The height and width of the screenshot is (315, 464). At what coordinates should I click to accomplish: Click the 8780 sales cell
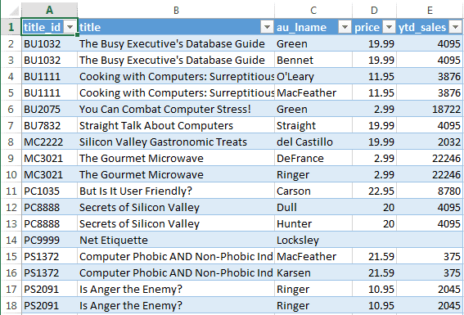point(430,191)
